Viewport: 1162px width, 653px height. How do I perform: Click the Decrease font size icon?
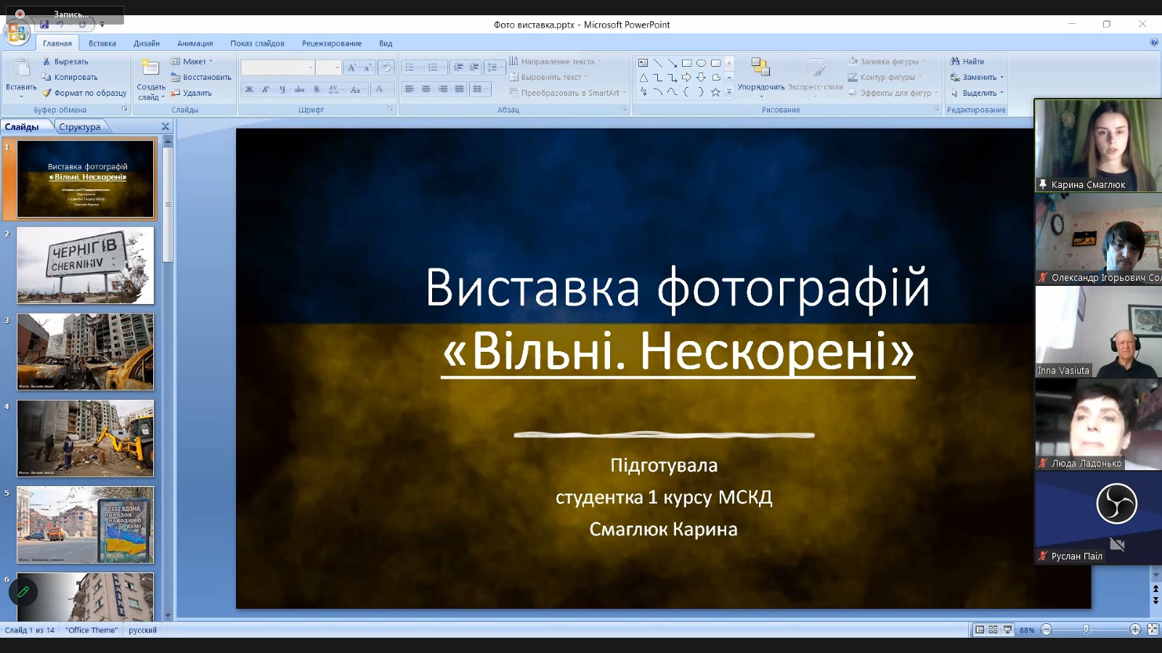tap(367, 67)
